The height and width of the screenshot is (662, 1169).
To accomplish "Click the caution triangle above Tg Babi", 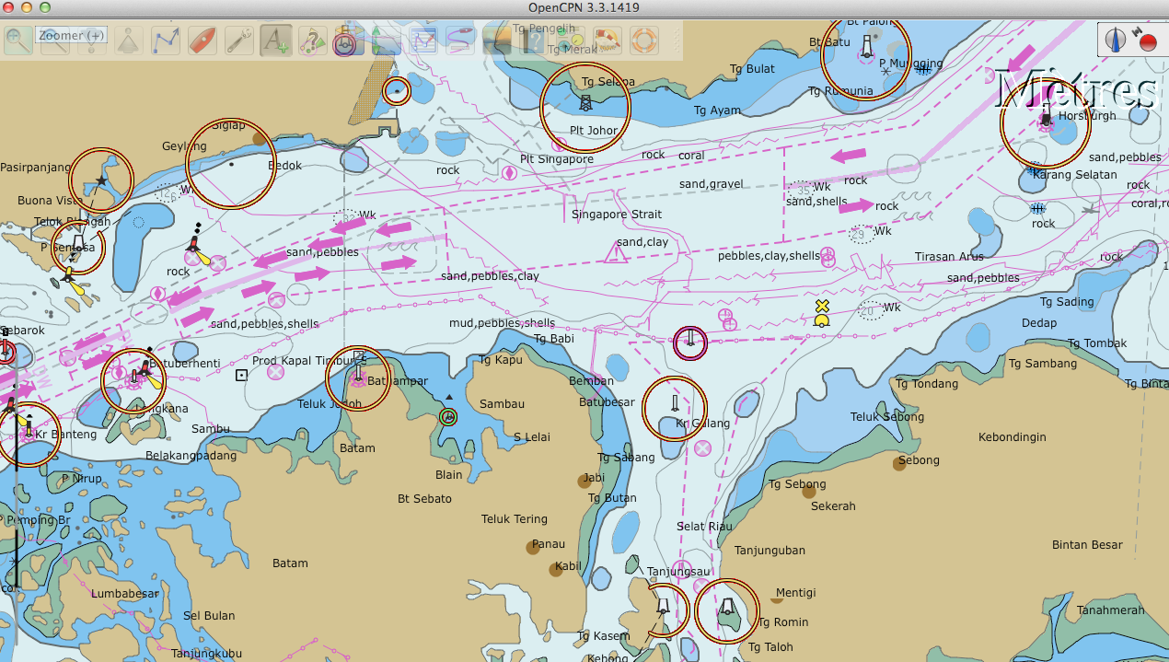I will point(616,253).
